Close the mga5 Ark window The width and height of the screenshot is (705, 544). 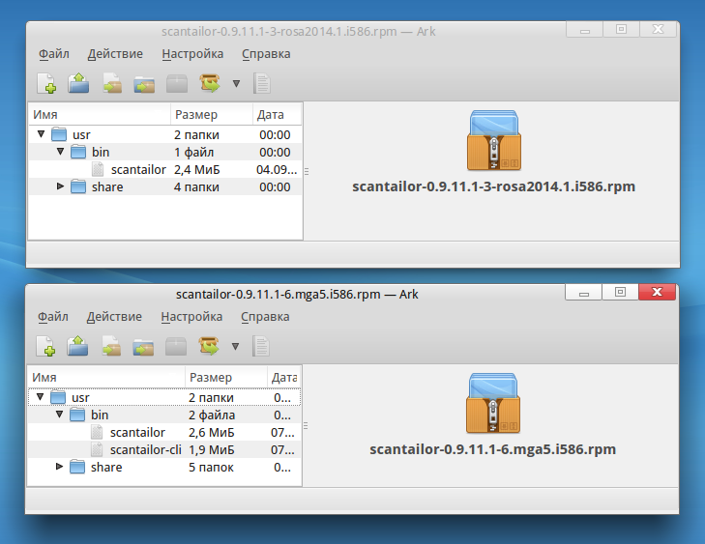point(657,292)
